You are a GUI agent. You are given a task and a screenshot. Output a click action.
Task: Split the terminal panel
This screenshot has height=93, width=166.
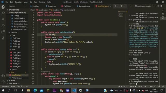(x=158, y=6)
